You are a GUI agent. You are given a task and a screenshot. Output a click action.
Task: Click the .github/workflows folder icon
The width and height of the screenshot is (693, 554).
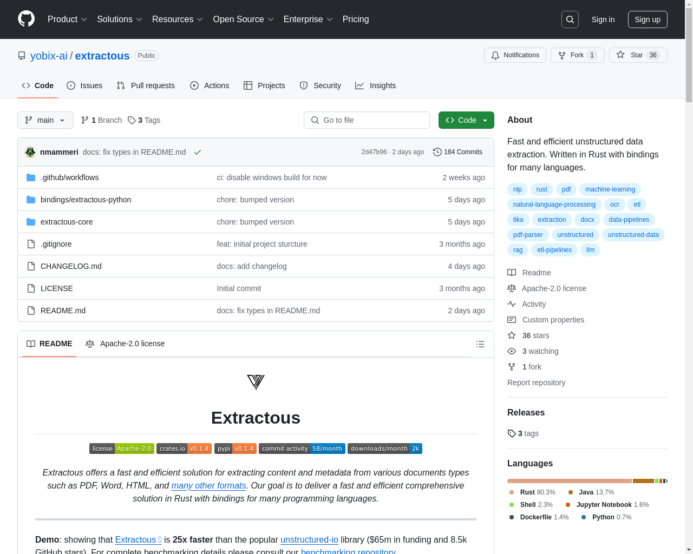31,177
